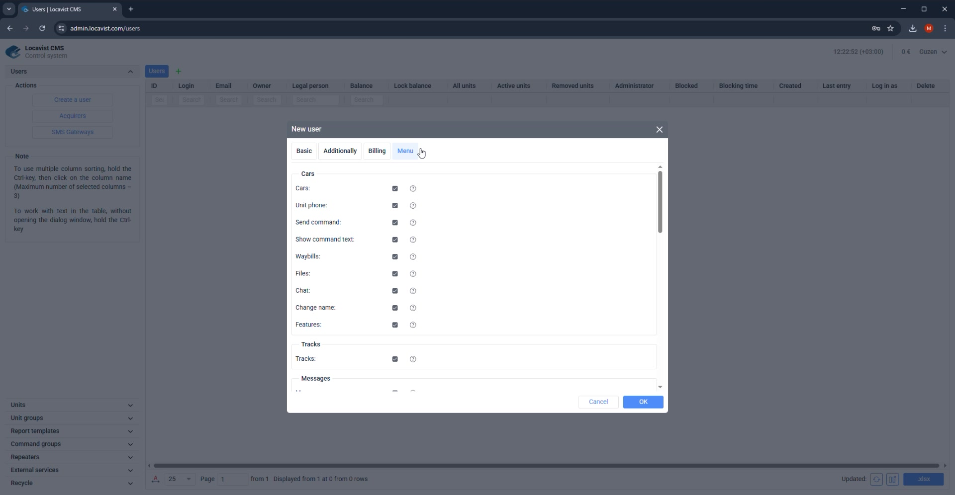This screenshot has height=495, width=955.
Task: Click the Login search field
Action: [x=191, y=100]
